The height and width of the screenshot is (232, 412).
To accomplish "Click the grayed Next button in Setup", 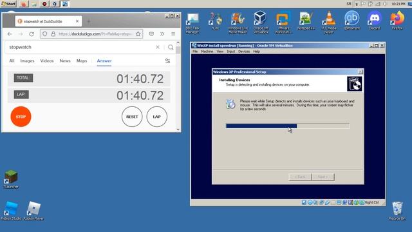I will (323, 177).
